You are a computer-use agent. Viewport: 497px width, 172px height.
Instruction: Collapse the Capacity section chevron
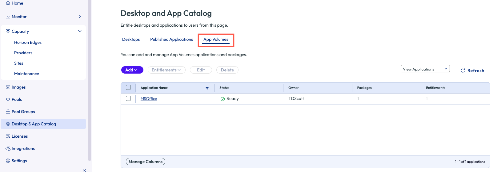(80, 31)
